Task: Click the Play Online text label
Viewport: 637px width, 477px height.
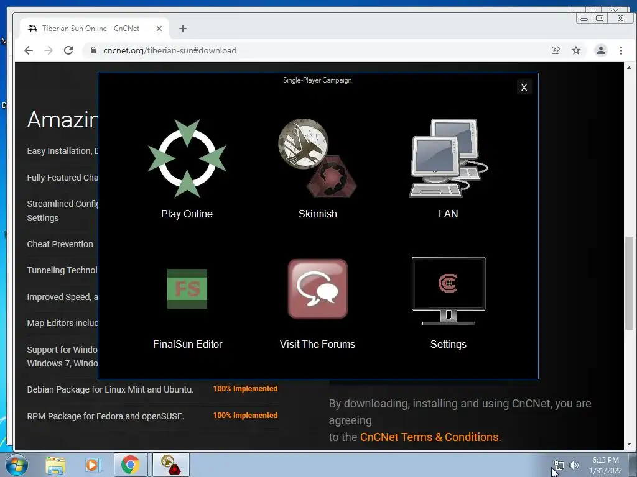Action: click(x=187, y=214)
